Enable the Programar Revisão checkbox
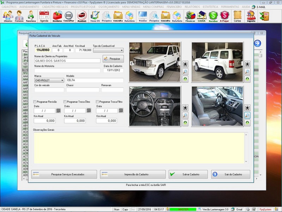This screenshot has width=282, height=212. 35,102
